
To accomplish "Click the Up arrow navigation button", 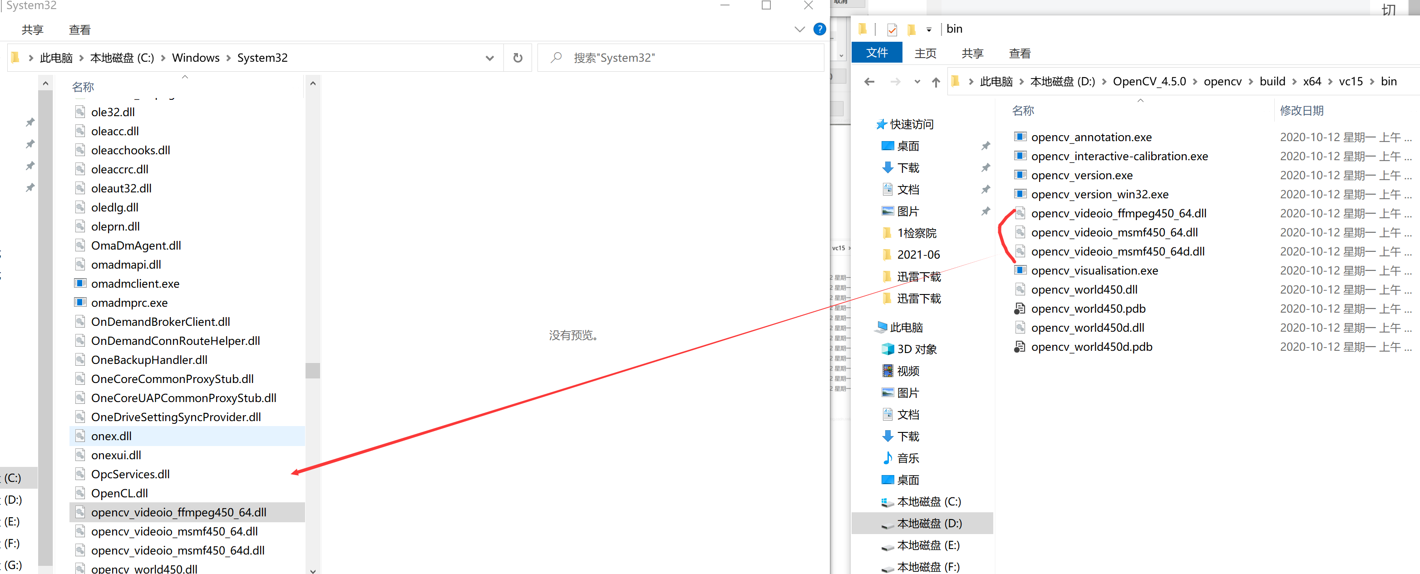I will 936,82.
